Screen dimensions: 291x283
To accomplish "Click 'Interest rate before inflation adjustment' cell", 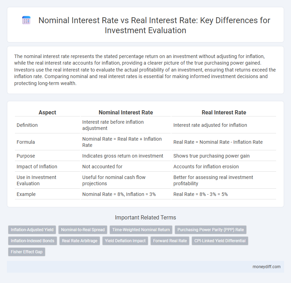I will (126, 125).
